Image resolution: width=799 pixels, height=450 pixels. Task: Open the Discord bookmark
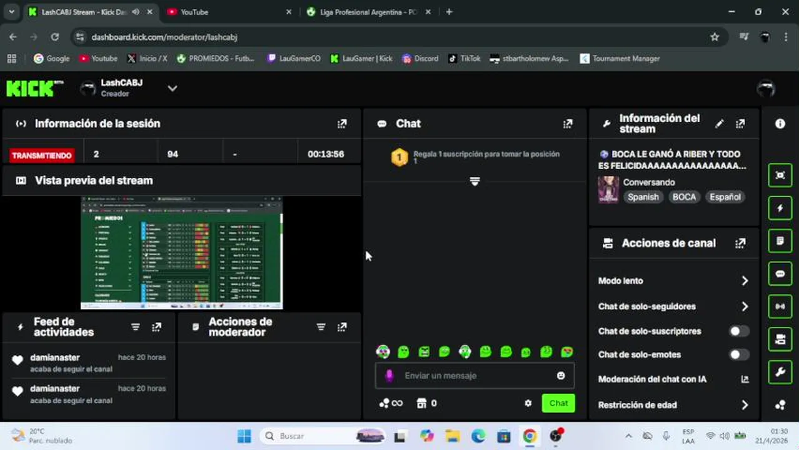[420, 58]
